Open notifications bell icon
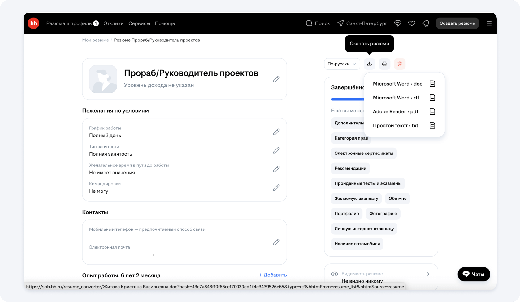 [426, 23]
